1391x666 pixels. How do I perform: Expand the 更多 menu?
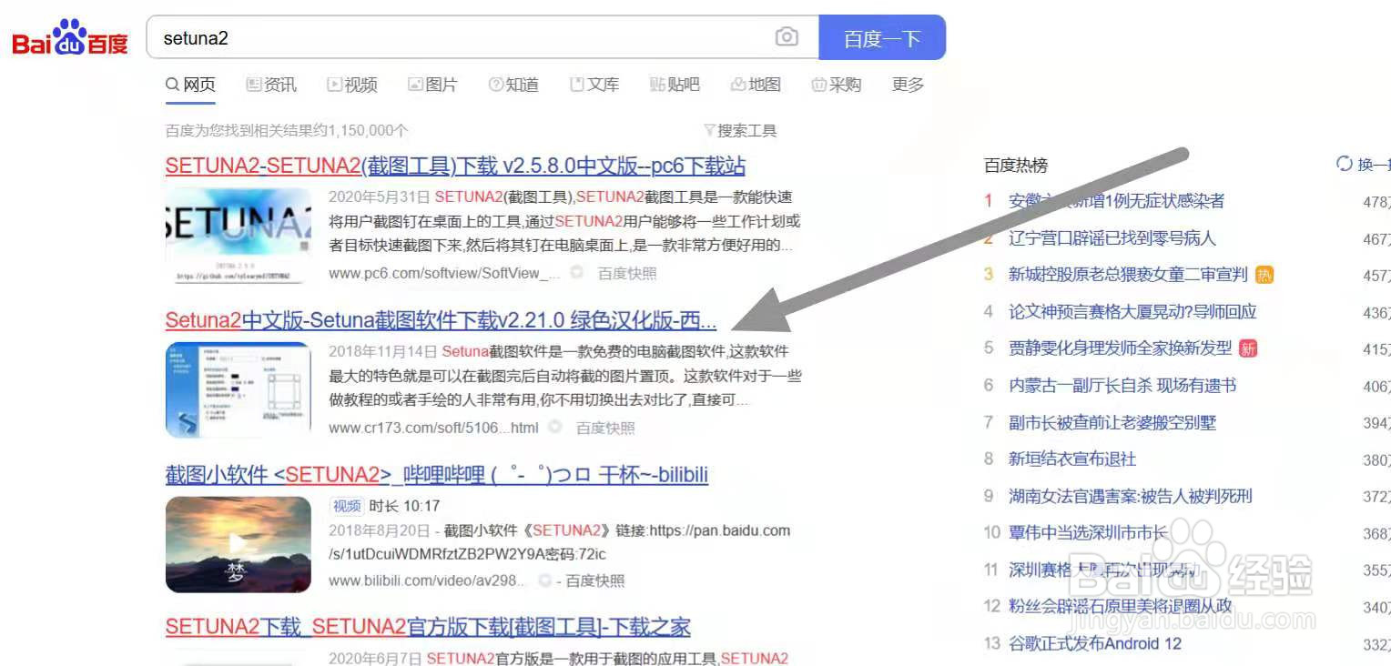click(x=908, y=85)
